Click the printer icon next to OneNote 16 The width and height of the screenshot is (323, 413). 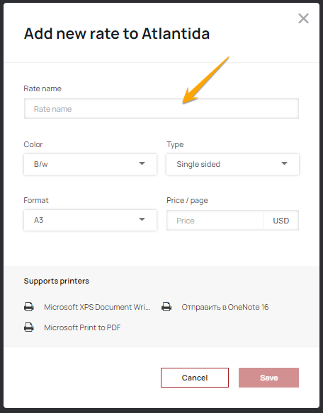166,307
